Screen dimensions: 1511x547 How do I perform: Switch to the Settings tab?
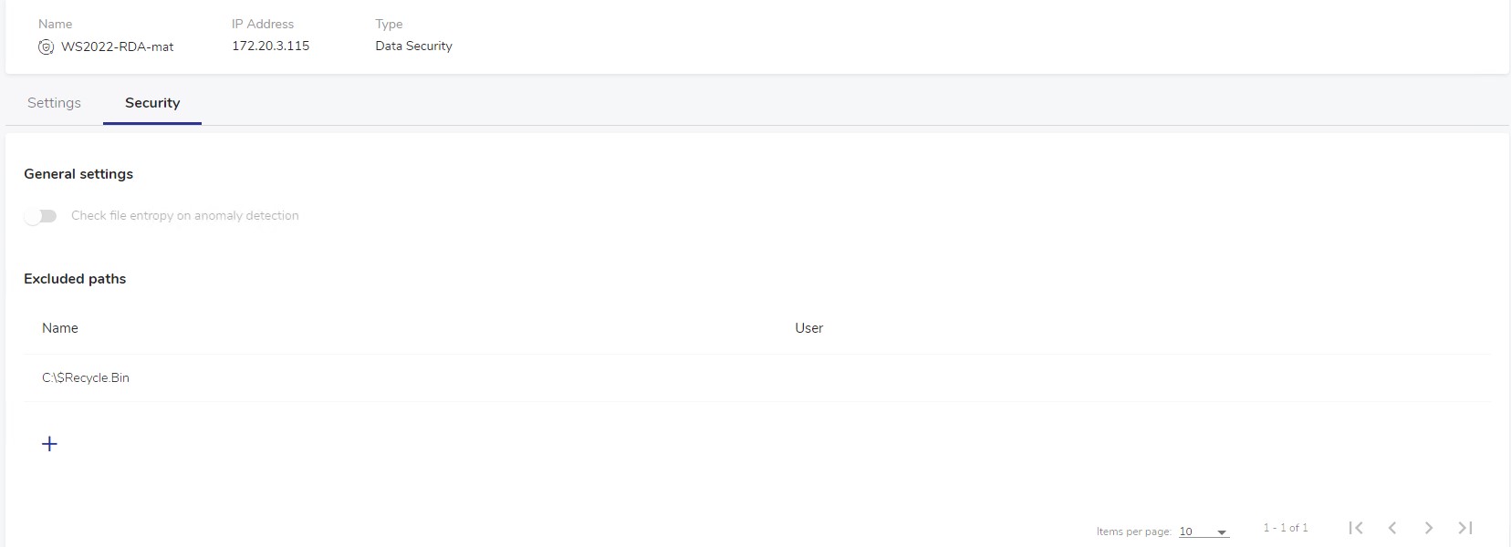click(x=54, y=103)
